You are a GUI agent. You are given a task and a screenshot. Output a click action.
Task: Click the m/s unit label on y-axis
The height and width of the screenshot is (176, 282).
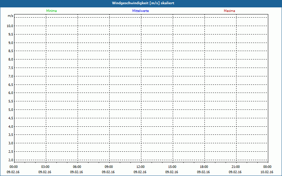(11, 16)
